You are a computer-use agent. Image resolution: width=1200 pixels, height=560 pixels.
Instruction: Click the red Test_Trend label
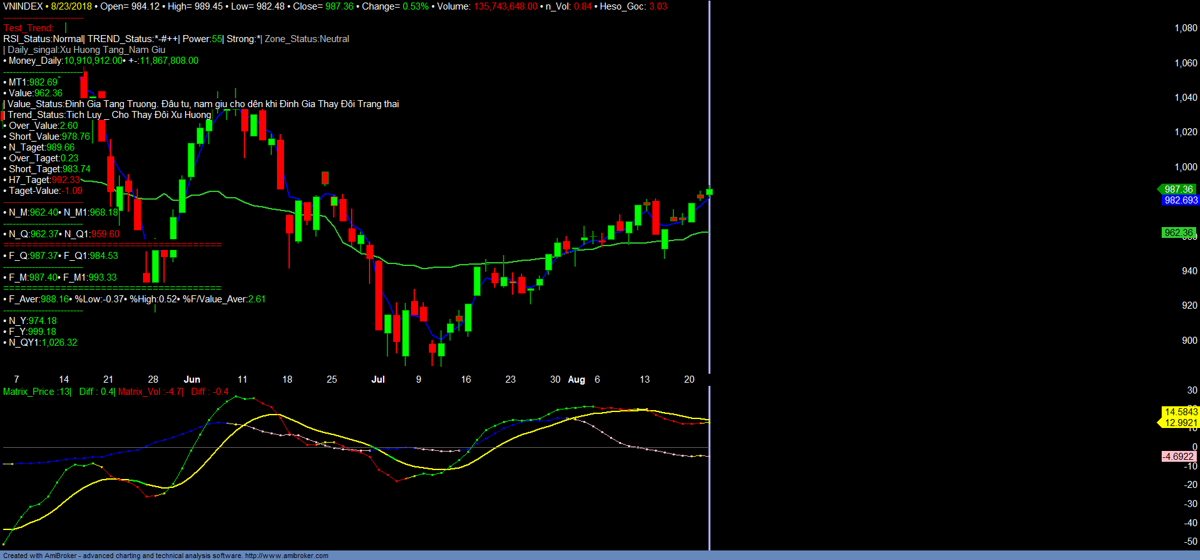pyautogui.click(x=28, y=28)
